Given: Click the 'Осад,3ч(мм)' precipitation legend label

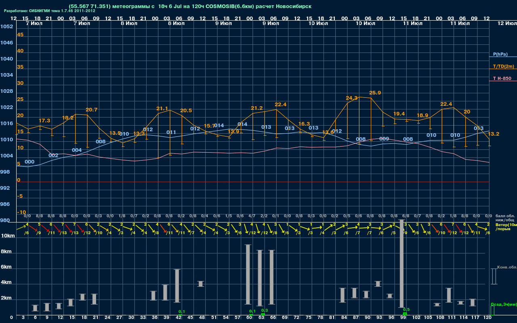Looking at the screenshot, I should (503, 304).
